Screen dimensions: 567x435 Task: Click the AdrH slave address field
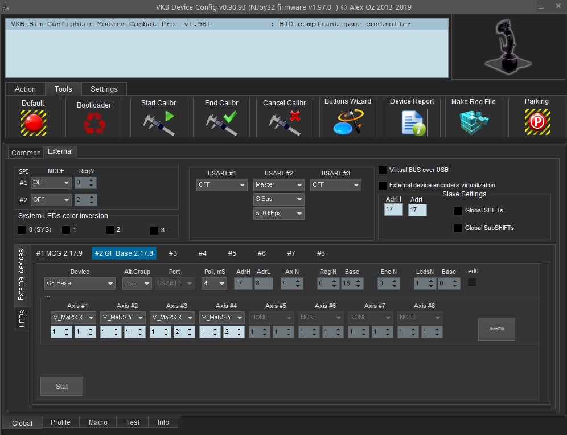(x=393, y=210)
